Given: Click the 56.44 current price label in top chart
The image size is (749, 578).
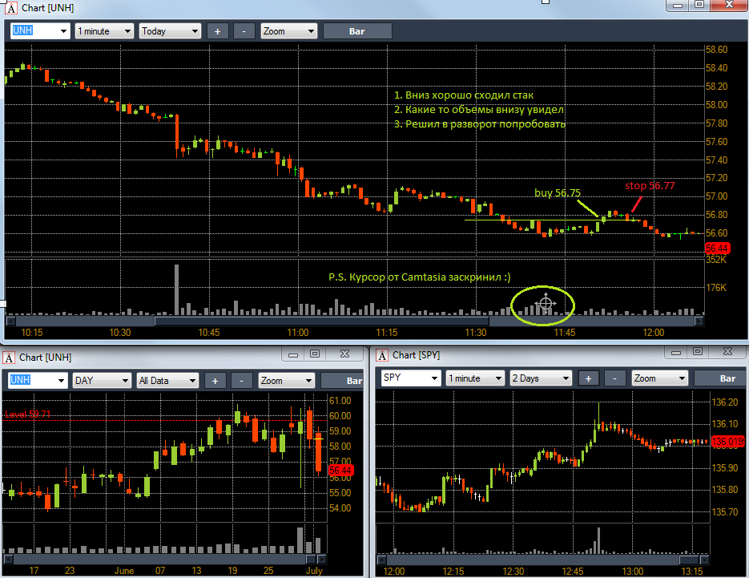Looking at the screenshot, I should 717,249.
